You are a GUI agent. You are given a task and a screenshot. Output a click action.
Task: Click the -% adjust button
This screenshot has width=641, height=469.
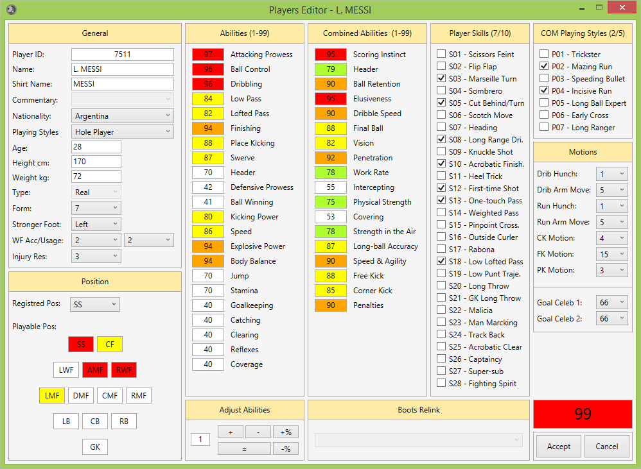coord(285,448)
